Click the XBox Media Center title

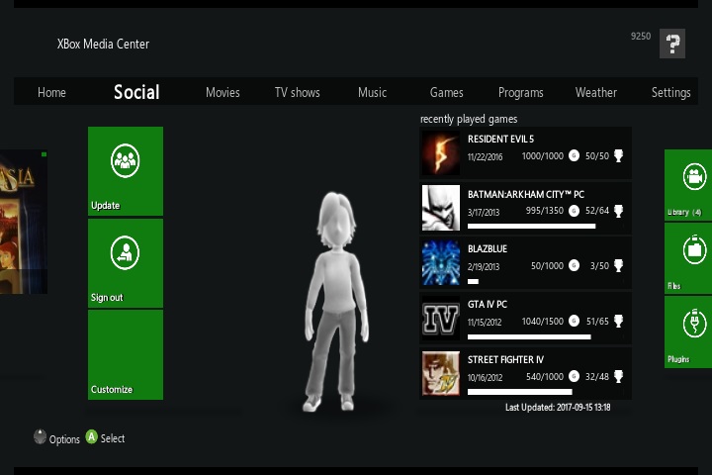coord(103,45)
